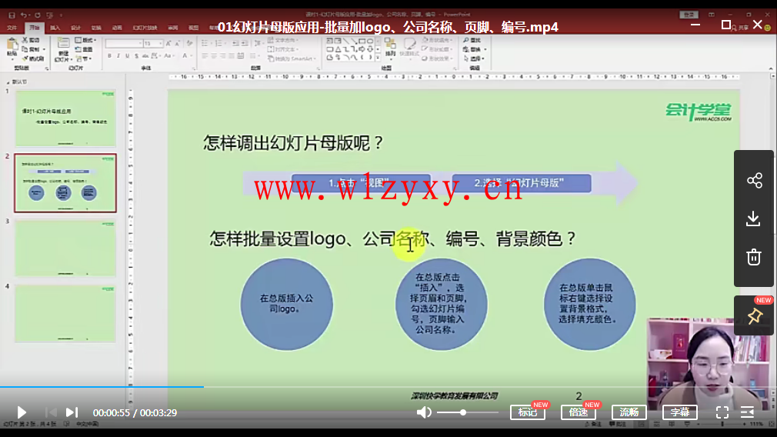Click the 复制 copy icon

[x=25, y=49]
